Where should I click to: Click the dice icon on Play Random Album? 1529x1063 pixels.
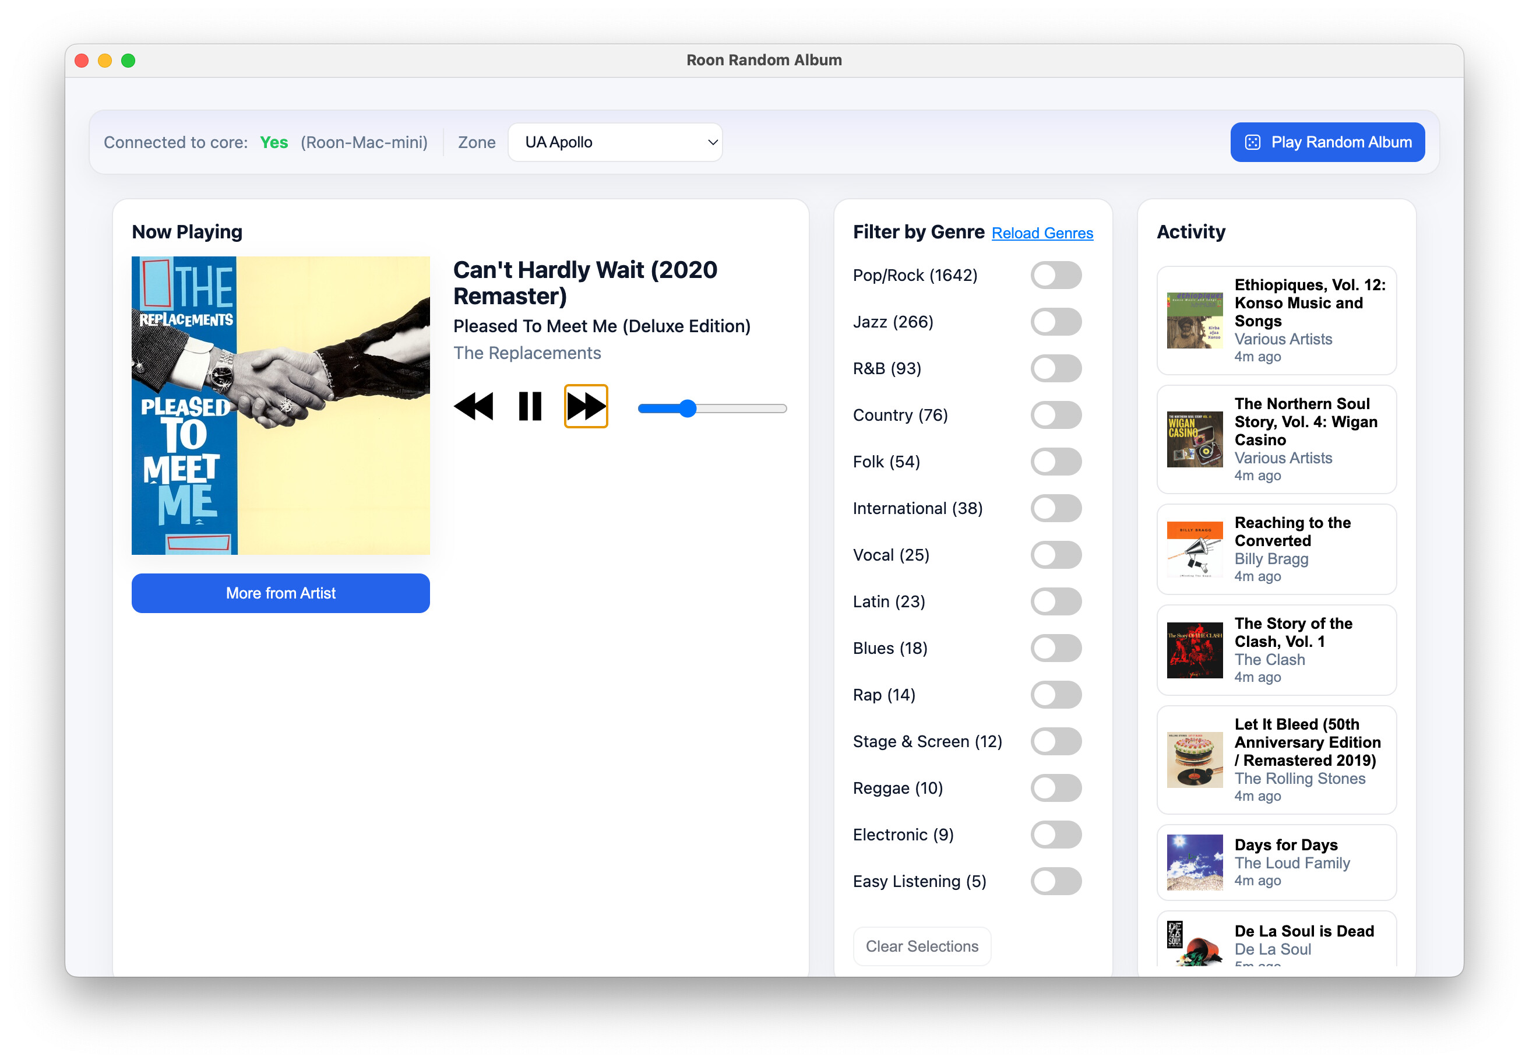pyautogui.click(x=1252, y=142)
